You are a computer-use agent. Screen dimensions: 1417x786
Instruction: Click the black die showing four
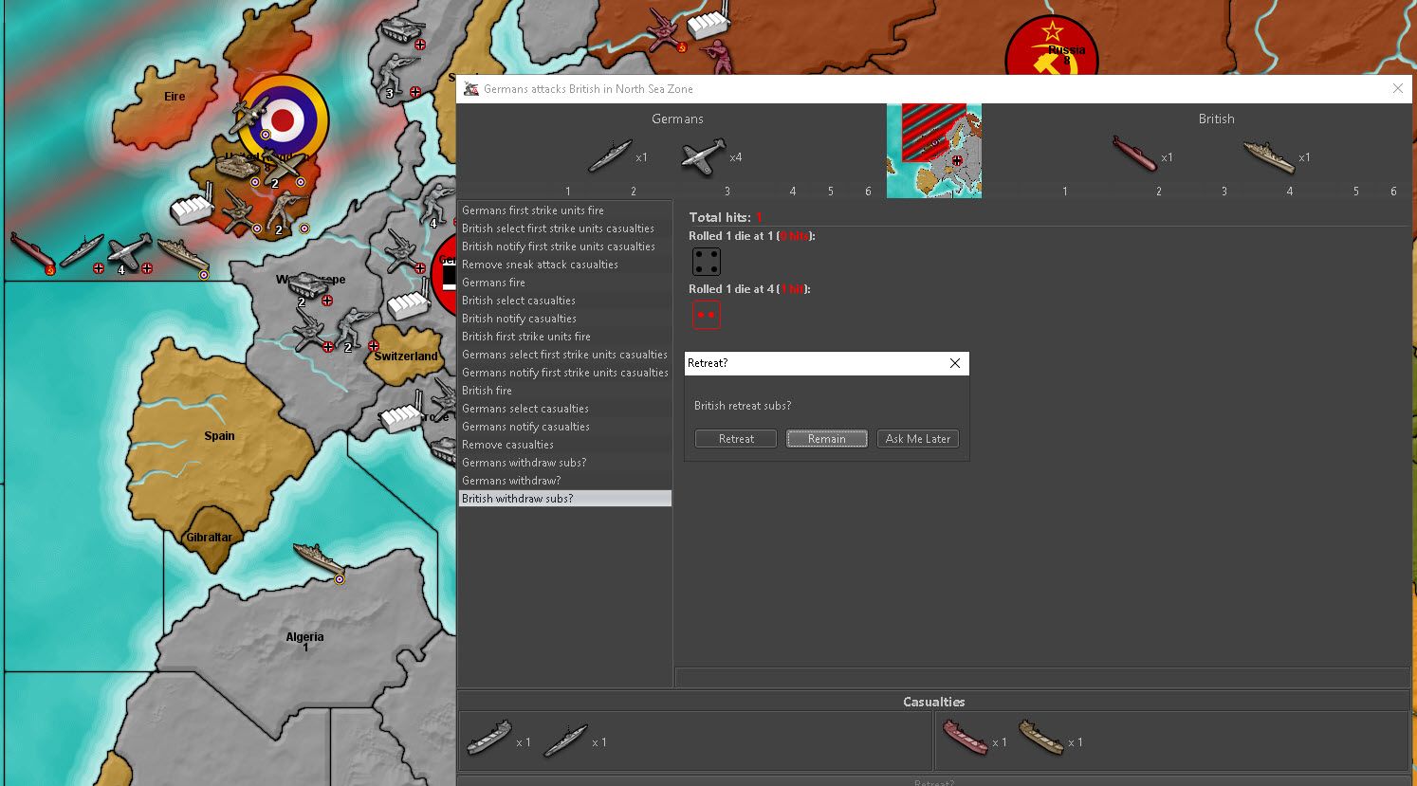click(x=707, y=262)
